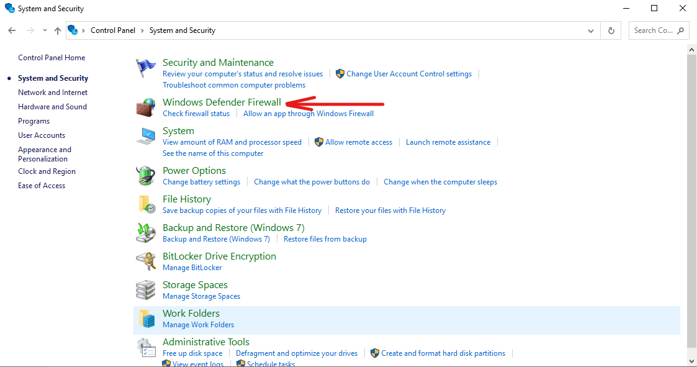Click Review your computer's status link
Viewport: 697px width, 367px height.
point(243,74)
